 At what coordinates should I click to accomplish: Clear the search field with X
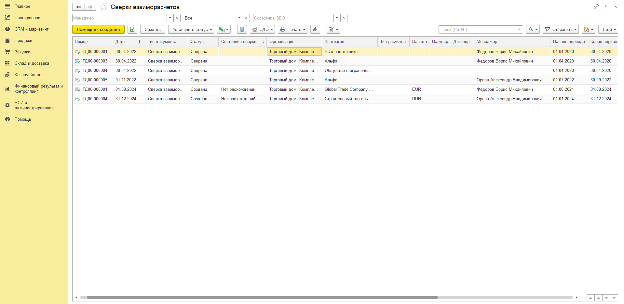point(520,29)
